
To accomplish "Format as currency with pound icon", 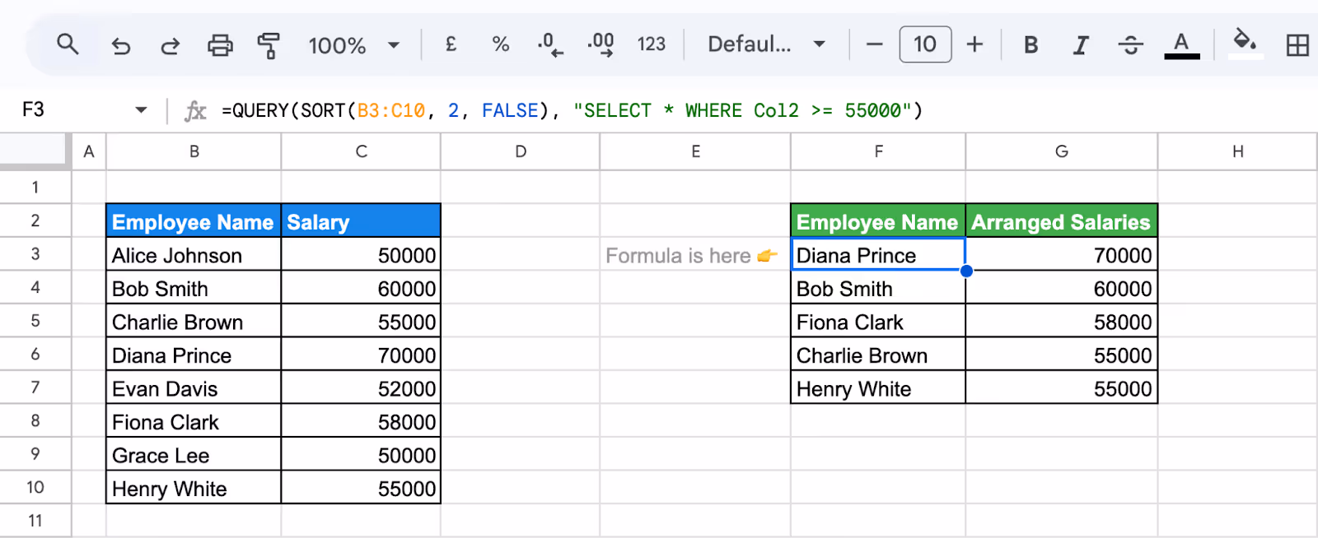I will 451,44.
